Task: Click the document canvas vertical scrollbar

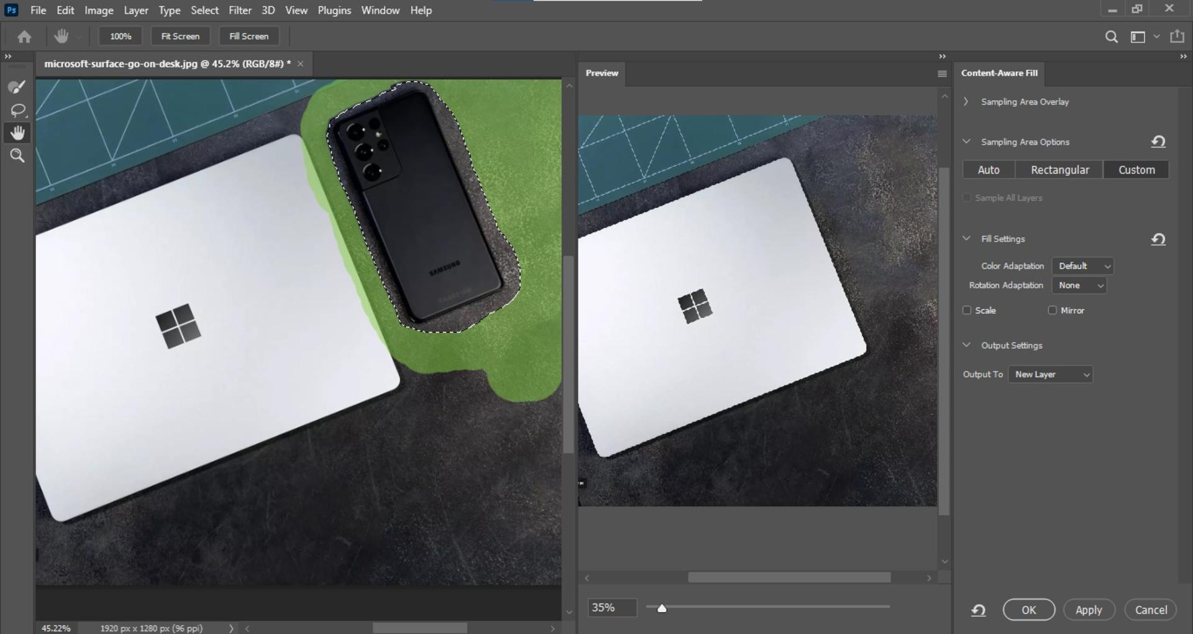Action: [568, 354]
